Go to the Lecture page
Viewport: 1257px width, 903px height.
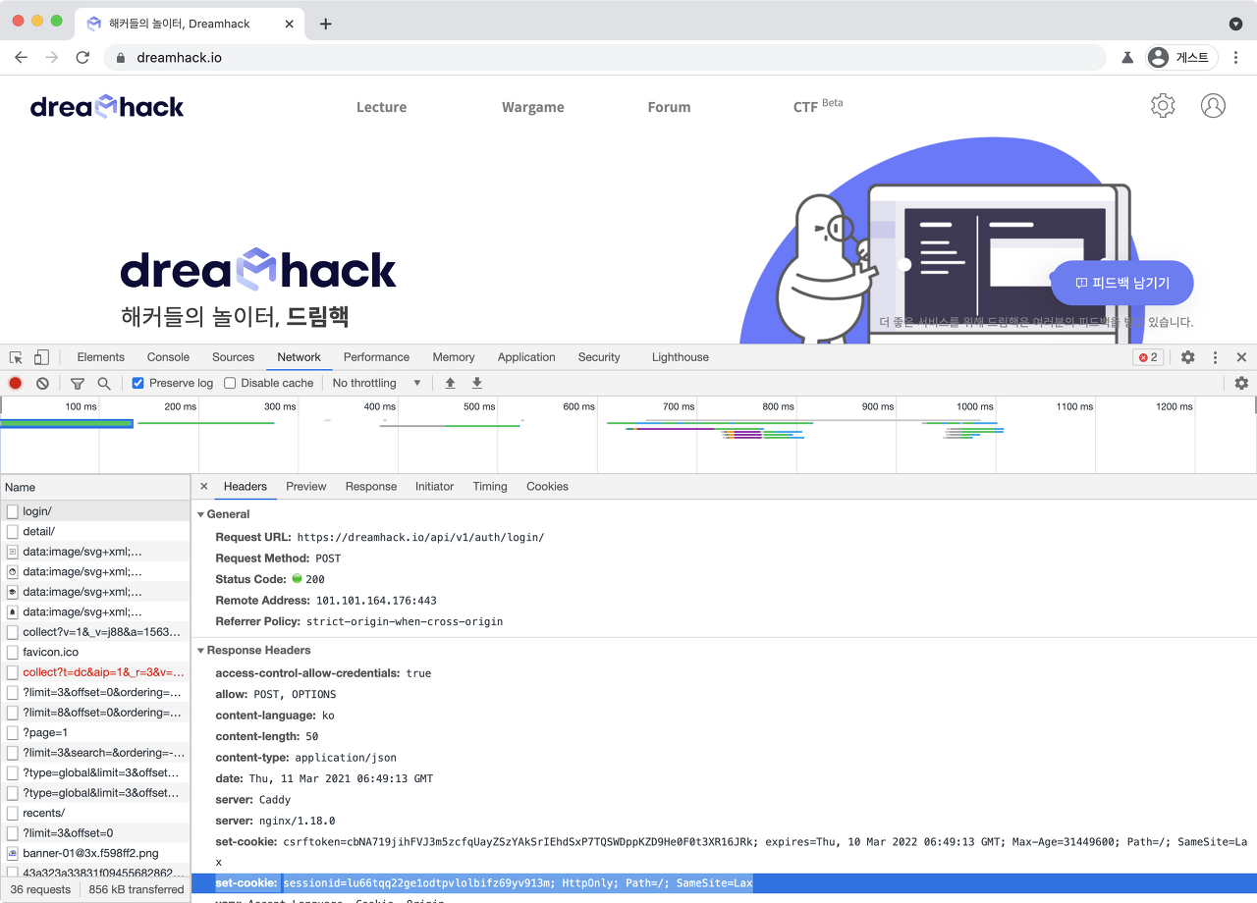coord(381,107)
